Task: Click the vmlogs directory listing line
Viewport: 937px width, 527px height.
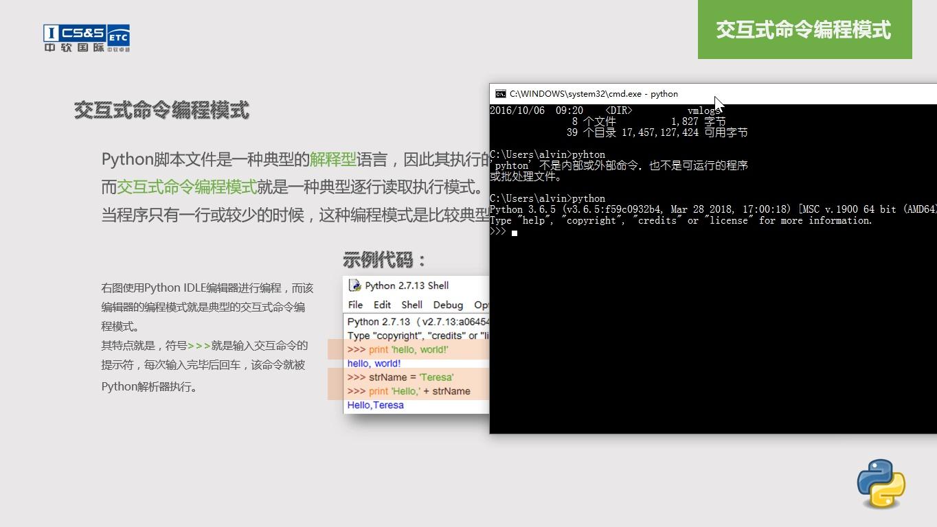Action: point(605,110)
